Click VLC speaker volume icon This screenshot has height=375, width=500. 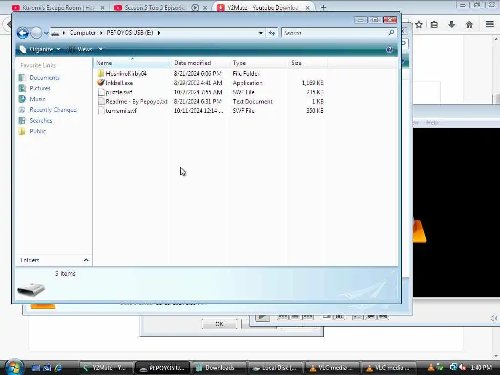pyautogui.click(x=494, y=318)
